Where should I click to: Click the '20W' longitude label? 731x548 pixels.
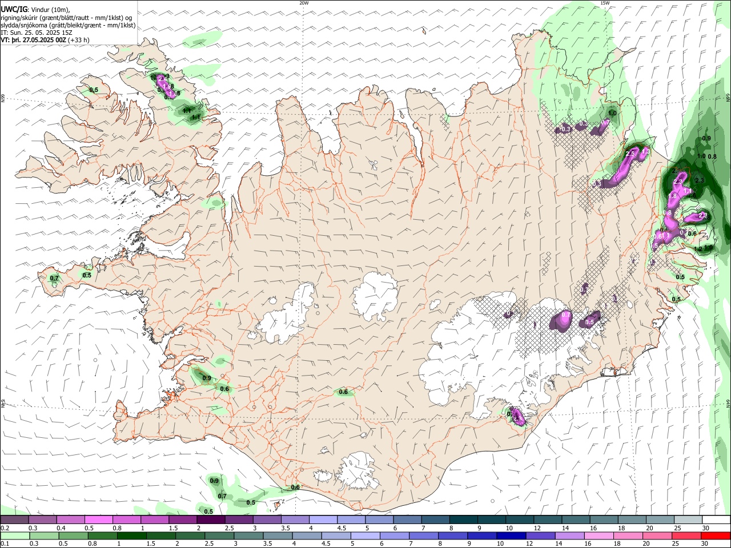point(304,3)
